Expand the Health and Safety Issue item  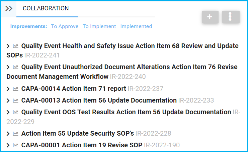[x=8, y=46]
